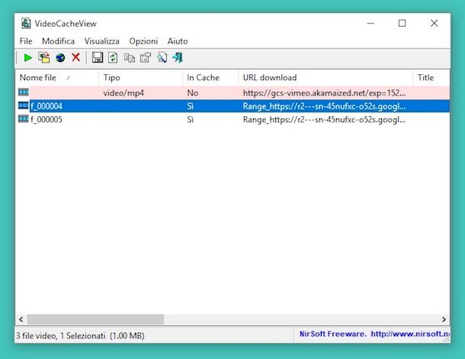This screenshot has width=465, height=359.
Task: Select file f_000004 in the list
Action: [x=46, y=106]
